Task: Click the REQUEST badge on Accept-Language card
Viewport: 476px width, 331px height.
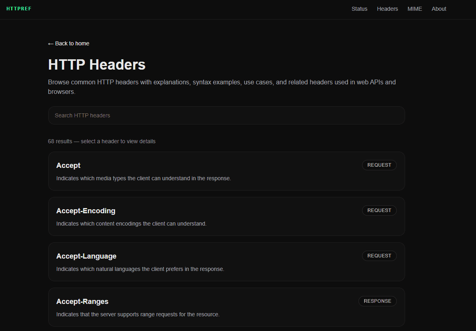Action: tap(379, 256)
